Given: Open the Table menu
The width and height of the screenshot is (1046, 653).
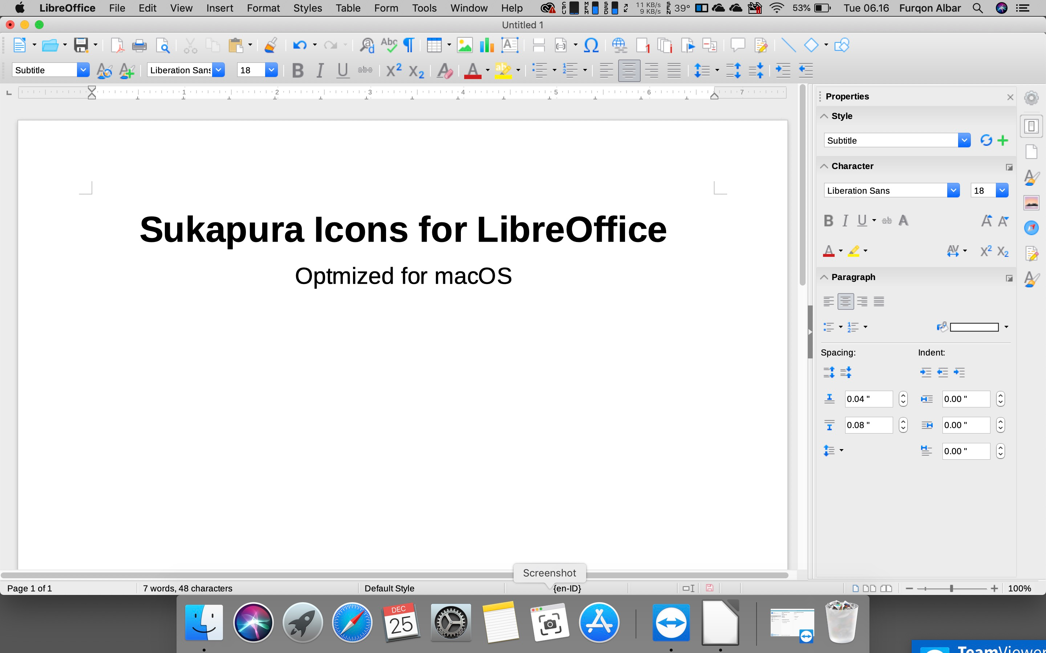Looking at the screenshot, I should (x=348, y=8).
